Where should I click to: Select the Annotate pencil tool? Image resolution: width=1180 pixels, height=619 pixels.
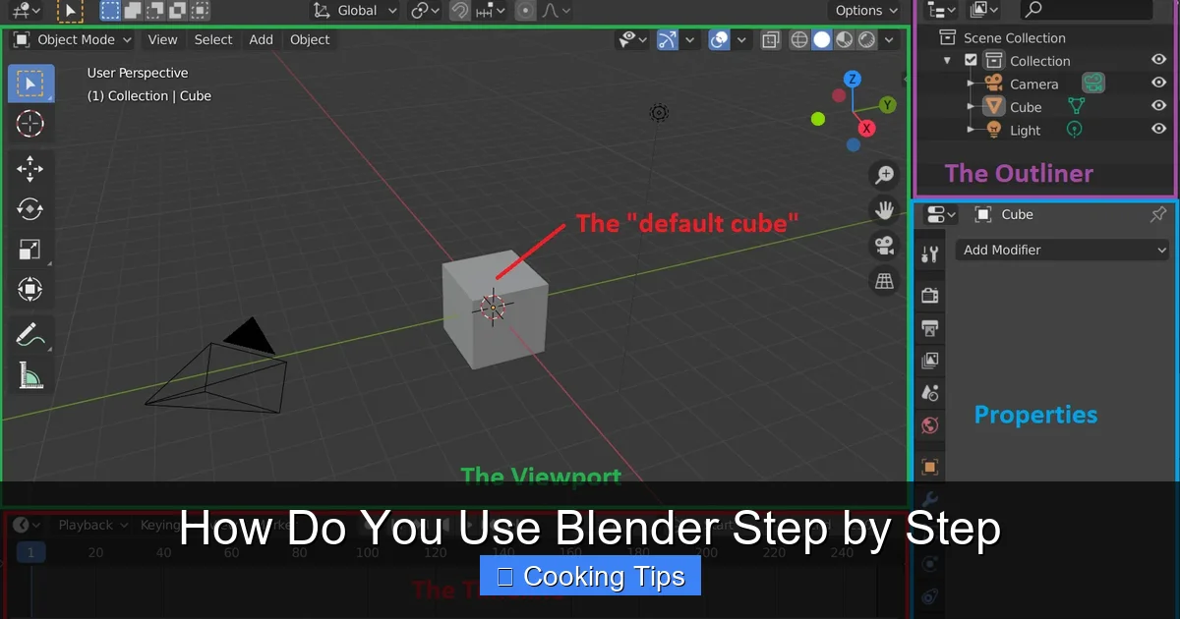30,334
